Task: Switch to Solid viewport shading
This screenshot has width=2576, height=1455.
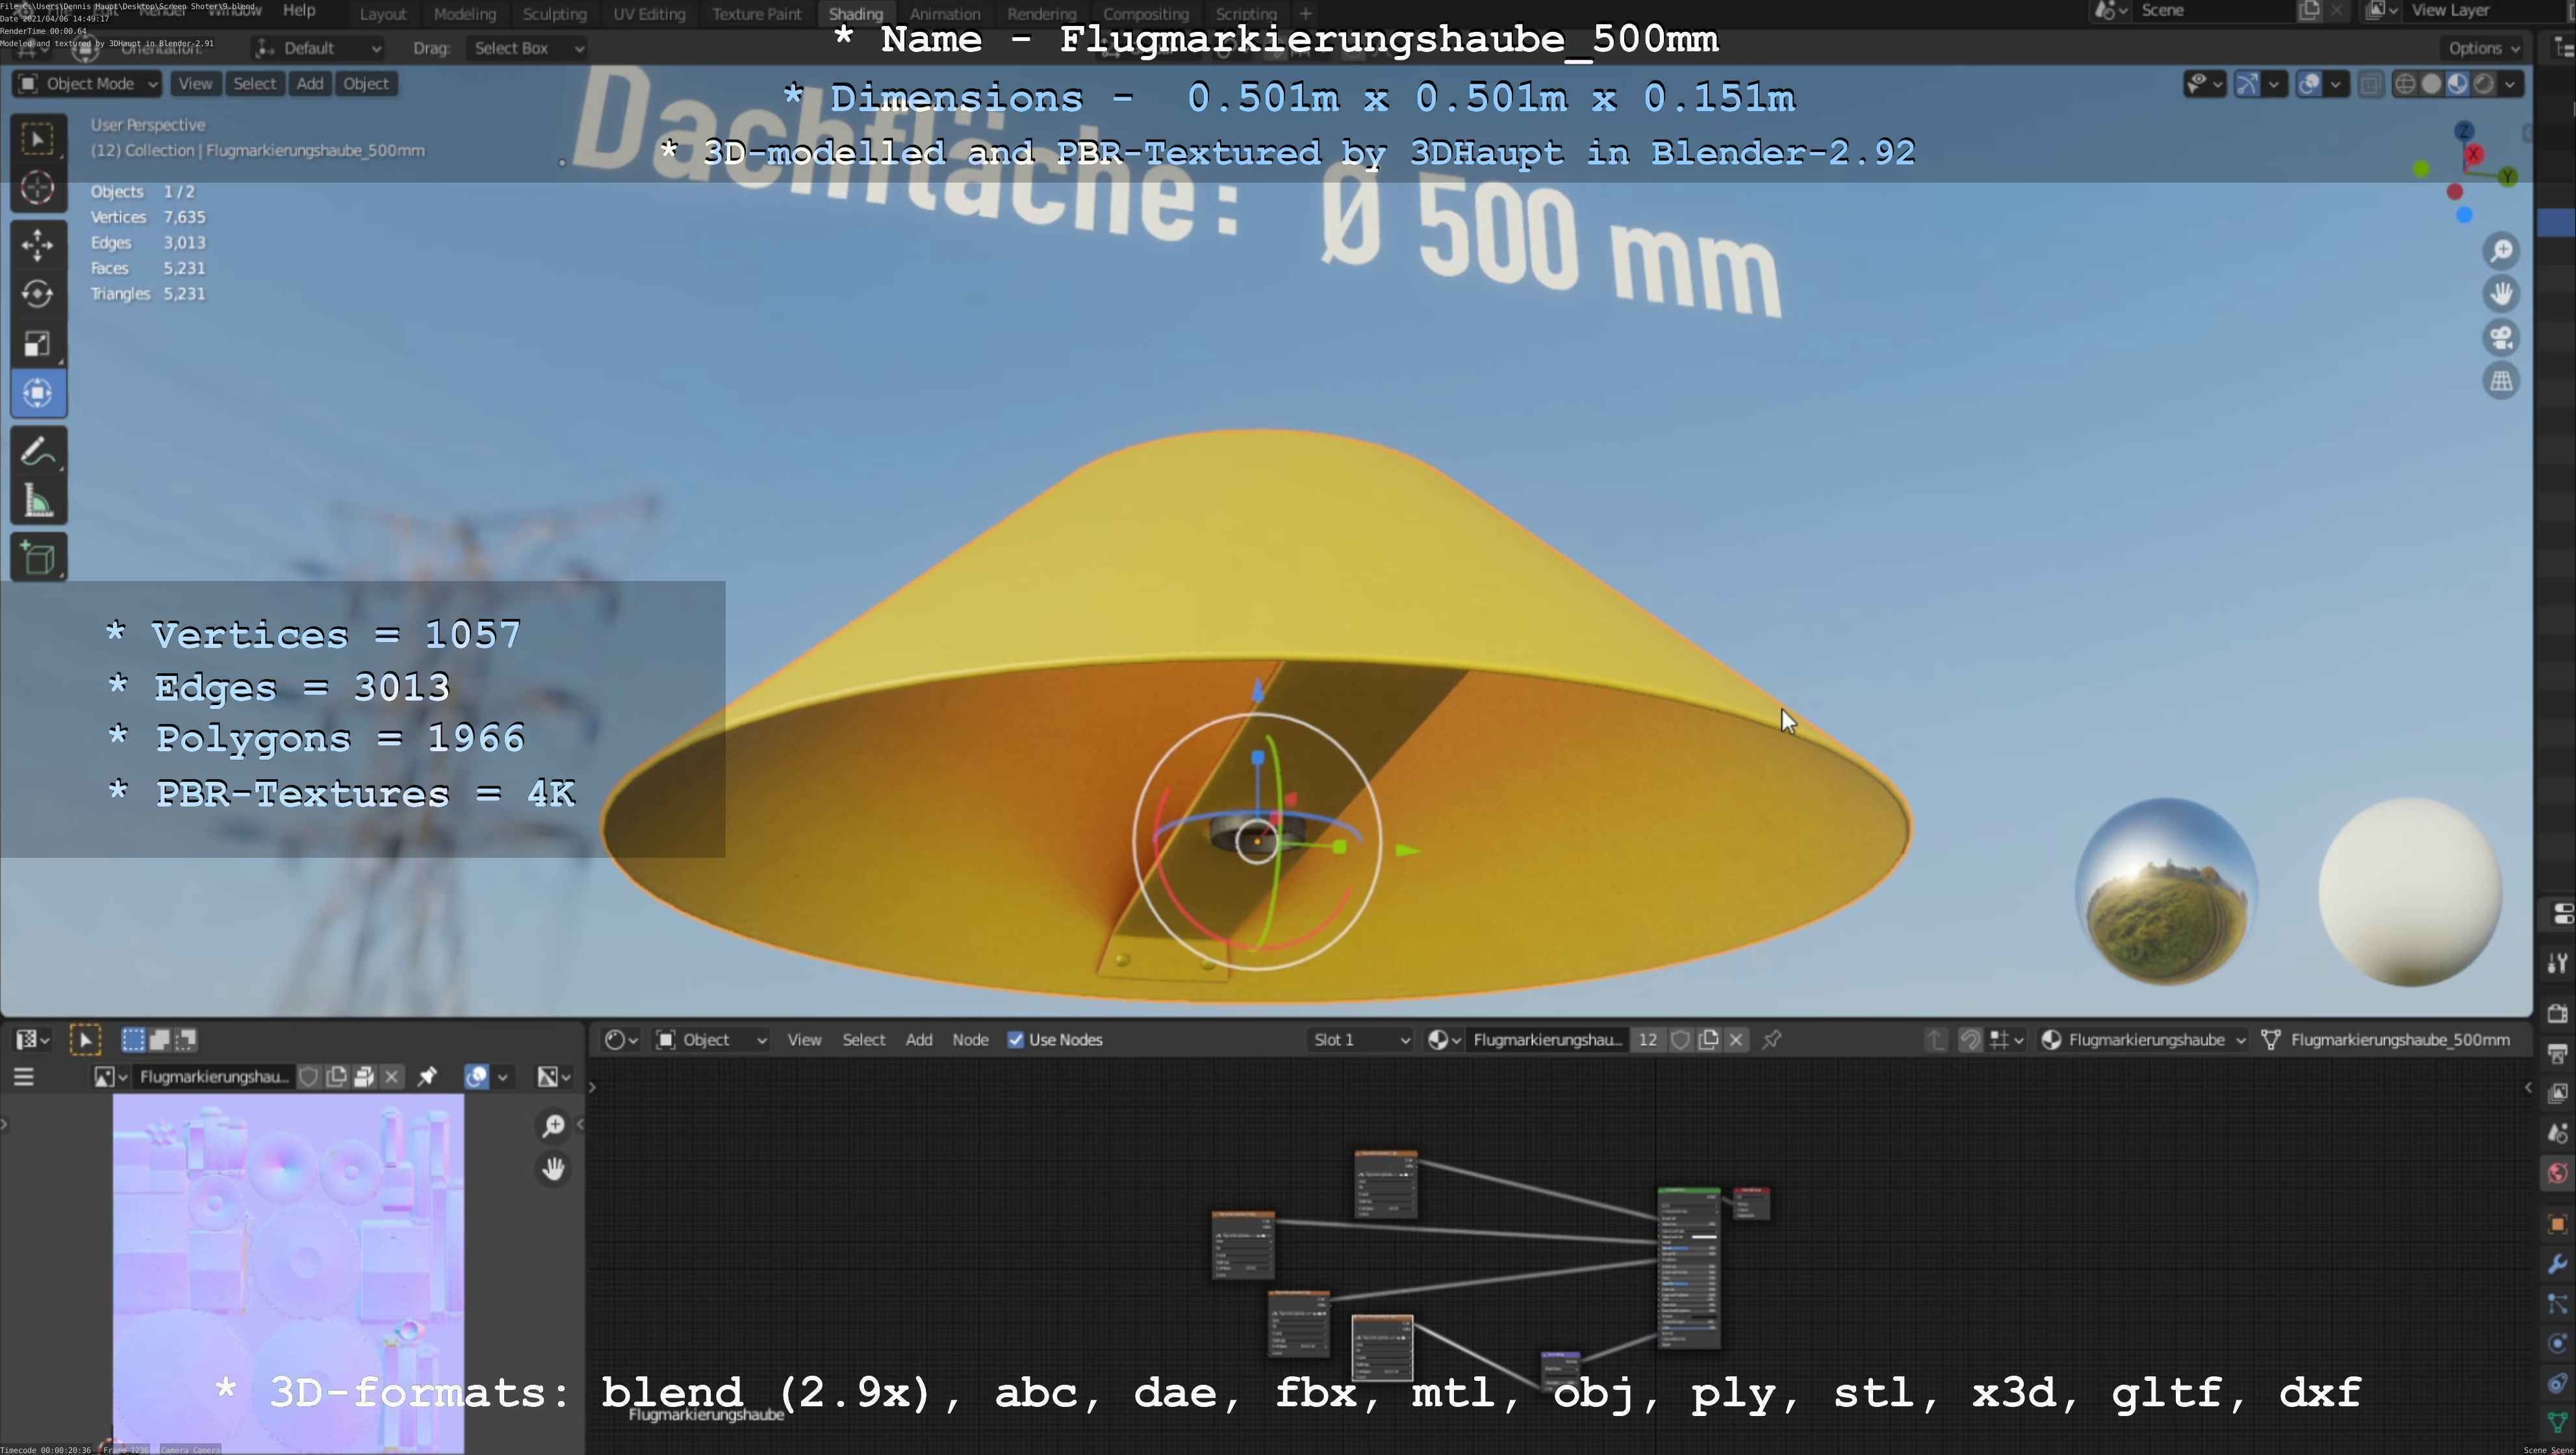Action: pos(2431,84)
